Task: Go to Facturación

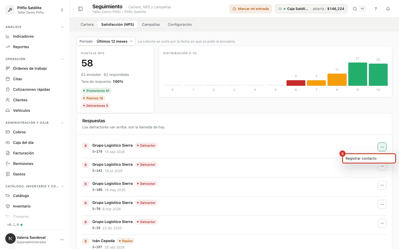Action: [35, 153]
